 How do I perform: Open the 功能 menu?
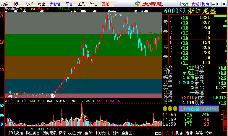click(41, 4)
